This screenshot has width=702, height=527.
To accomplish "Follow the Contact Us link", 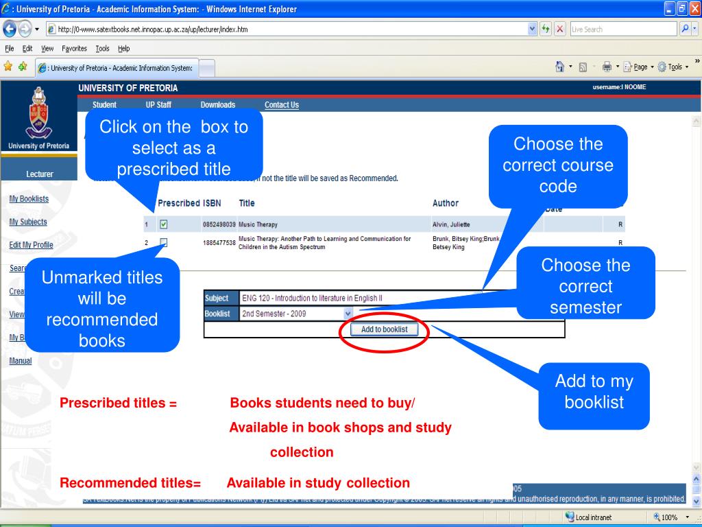I will coord(282,105).
